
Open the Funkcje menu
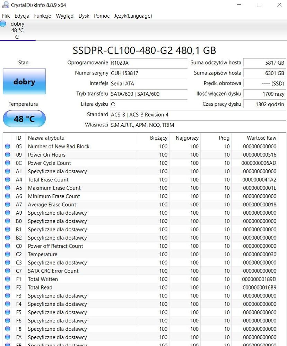point(43,16)
